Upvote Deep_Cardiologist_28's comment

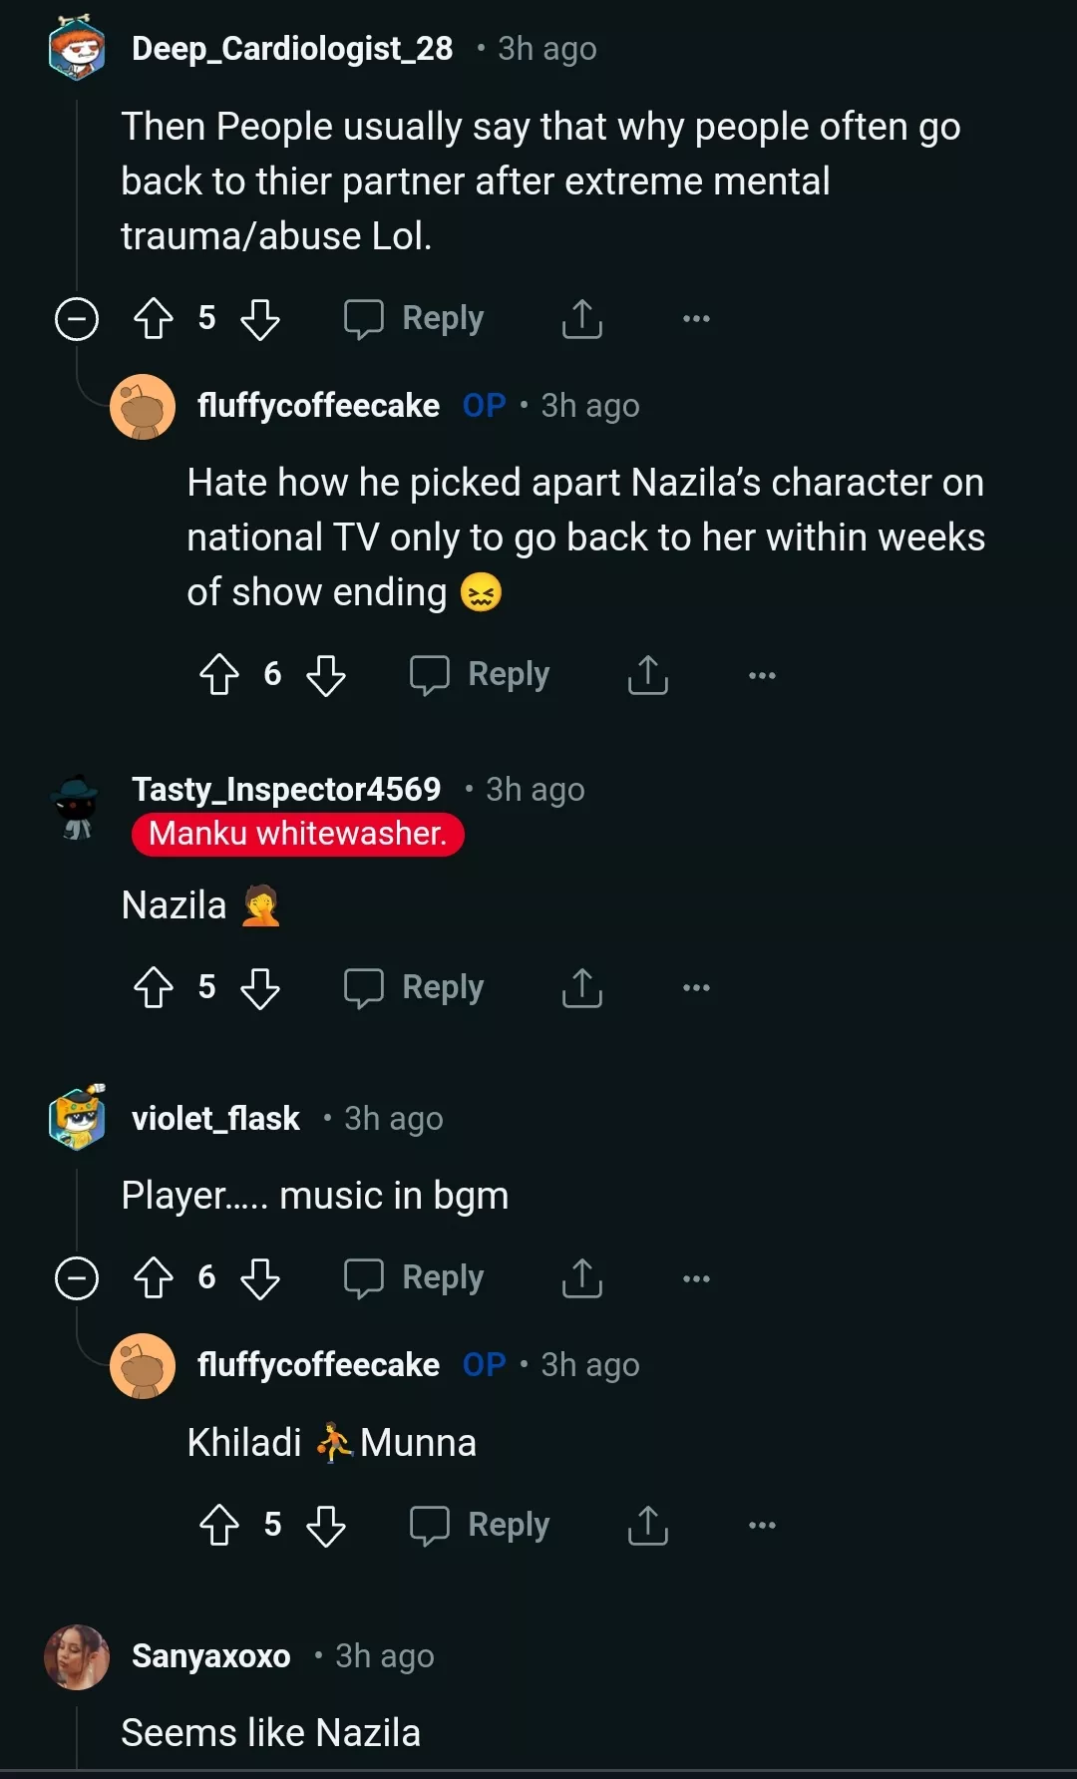click(153, 318)
